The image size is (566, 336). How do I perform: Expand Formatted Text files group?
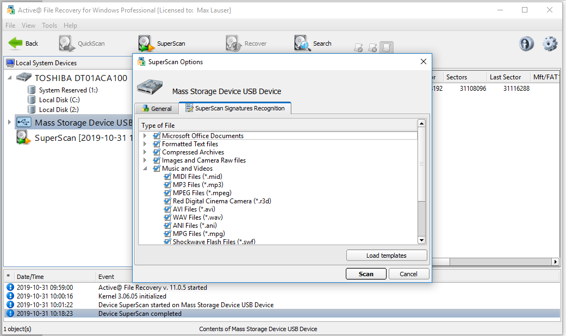click(x=145, y=144)
